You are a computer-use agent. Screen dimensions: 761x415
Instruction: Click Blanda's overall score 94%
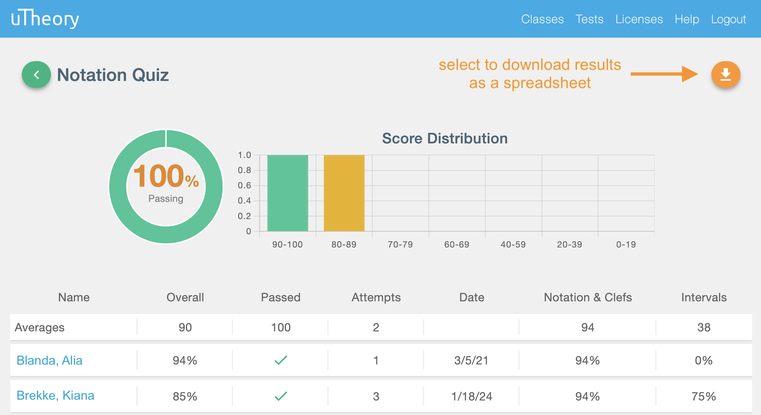[x=185, y=360]
